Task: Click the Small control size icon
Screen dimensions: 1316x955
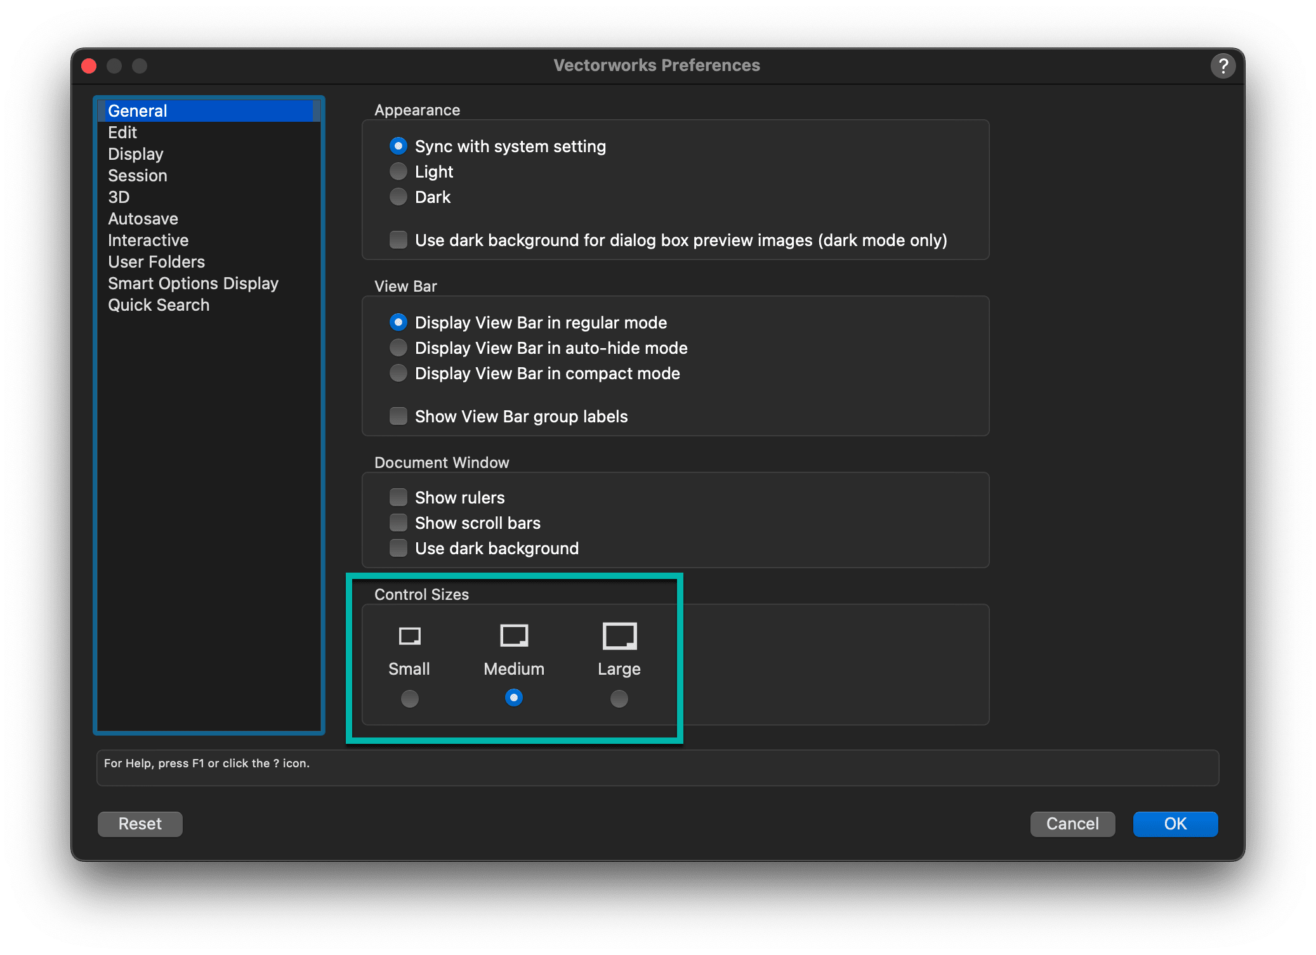Action: coord(409,635)
